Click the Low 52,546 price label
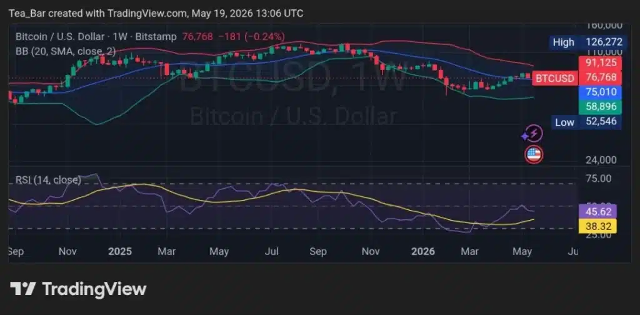This screenshot has height=315, width=640. 586,122
